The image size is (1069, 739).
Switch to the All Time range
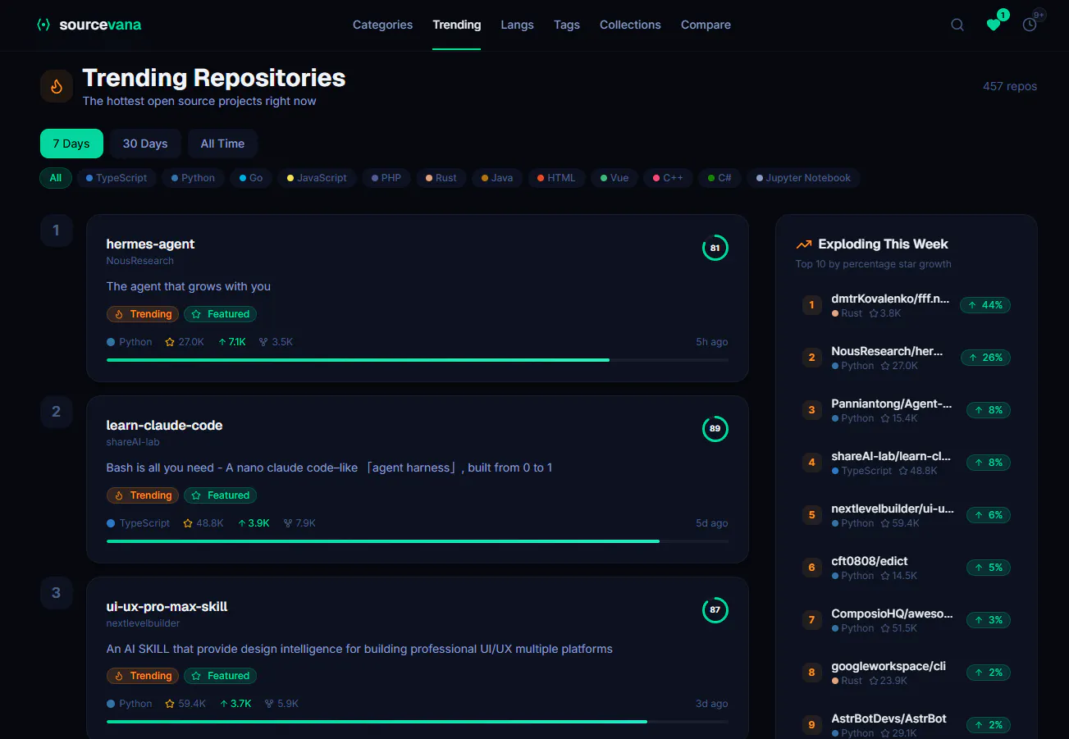[x=222, y=144]
